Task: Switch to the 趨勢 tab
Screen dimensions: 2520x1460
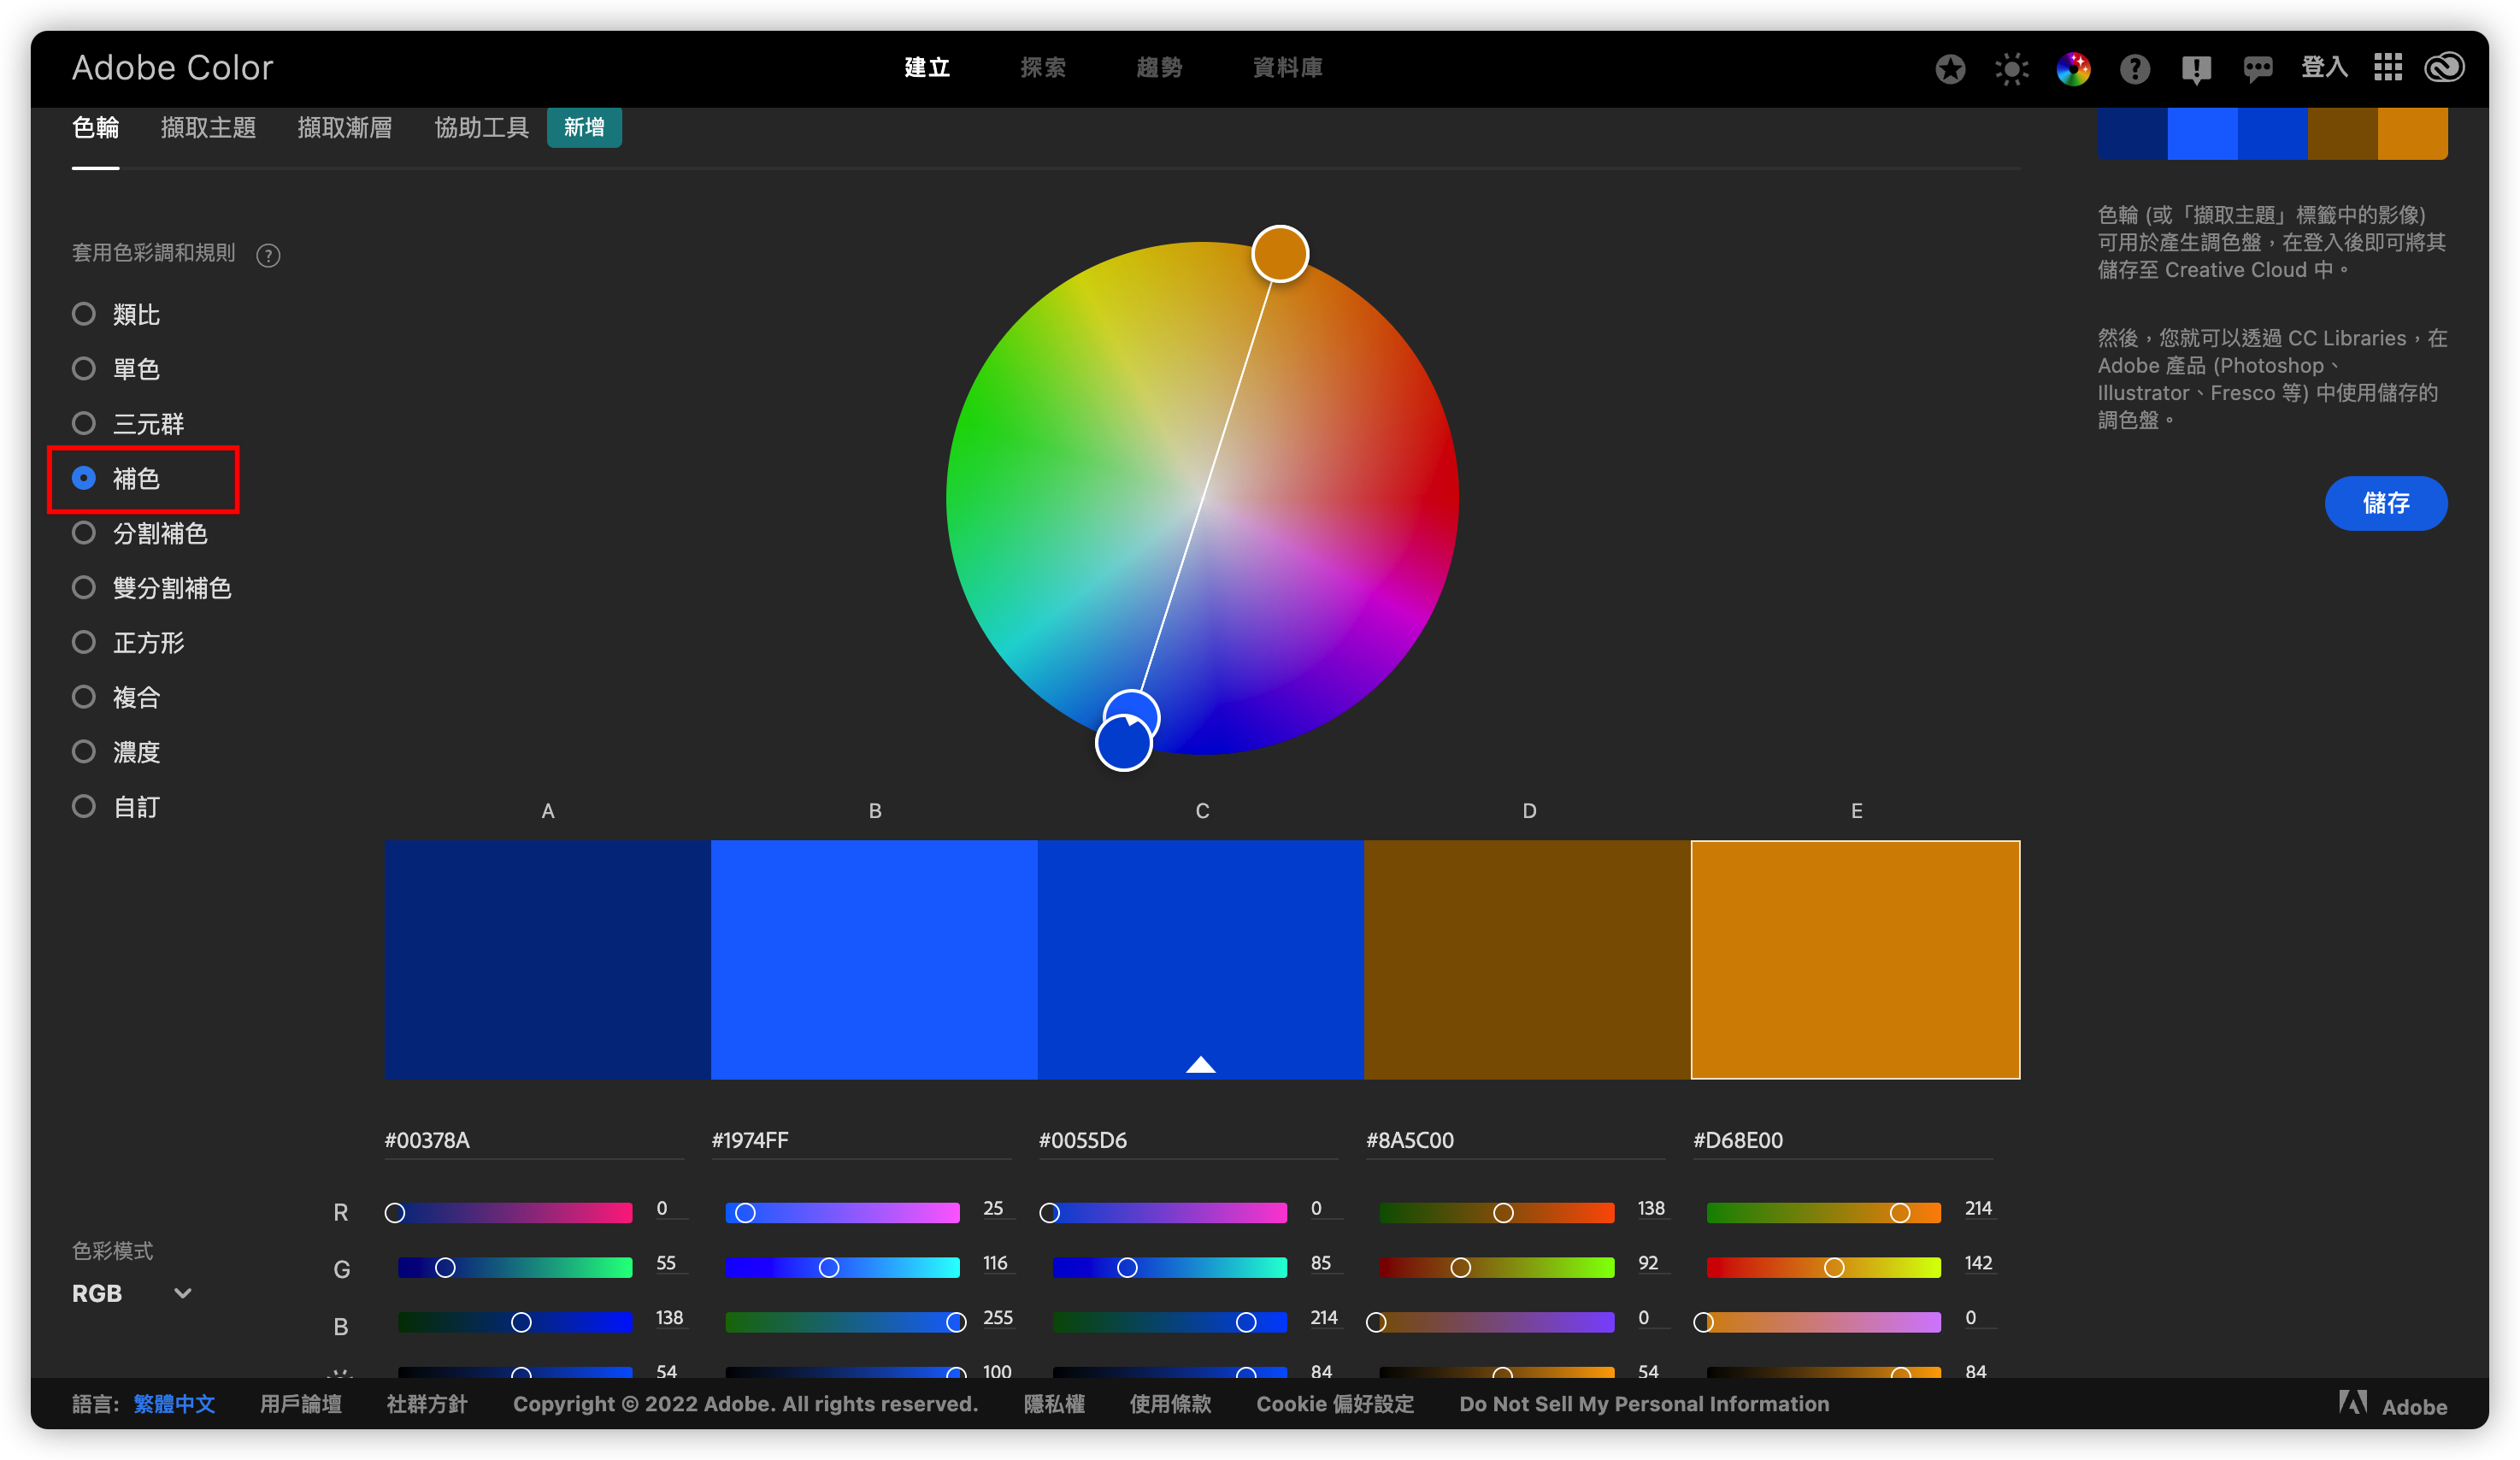Action: [x=1159, y=67]
